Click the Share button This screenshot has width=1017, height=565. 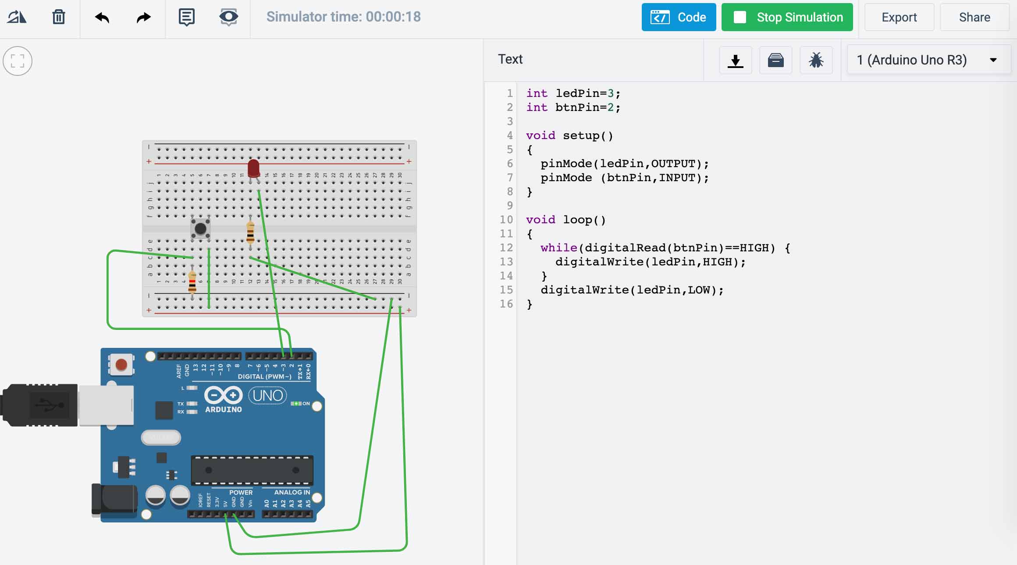click(974, 17)
